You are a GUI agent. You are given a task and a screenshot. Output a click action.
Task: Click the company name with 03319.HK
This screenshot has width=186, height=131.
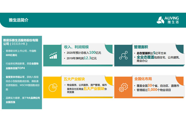(21, 41)
